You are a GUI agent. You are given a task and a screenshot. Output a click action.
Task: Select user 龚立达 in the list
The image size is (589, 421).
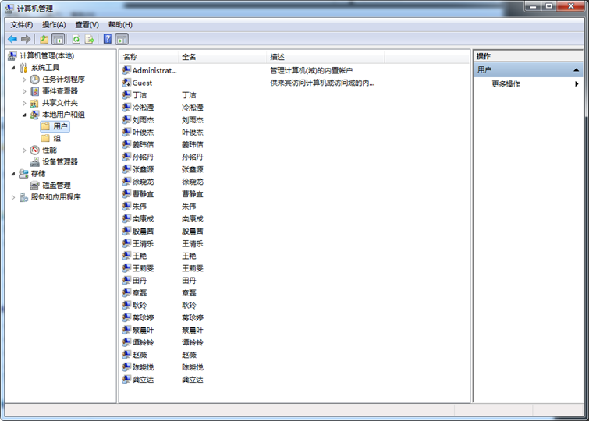143,380
